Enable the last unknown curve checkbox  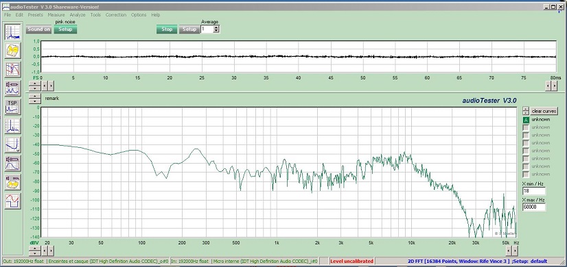coord(526,175)
